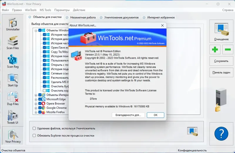Click the Благодарности для... button
This screenshot has width=235, height=153.
128,115
